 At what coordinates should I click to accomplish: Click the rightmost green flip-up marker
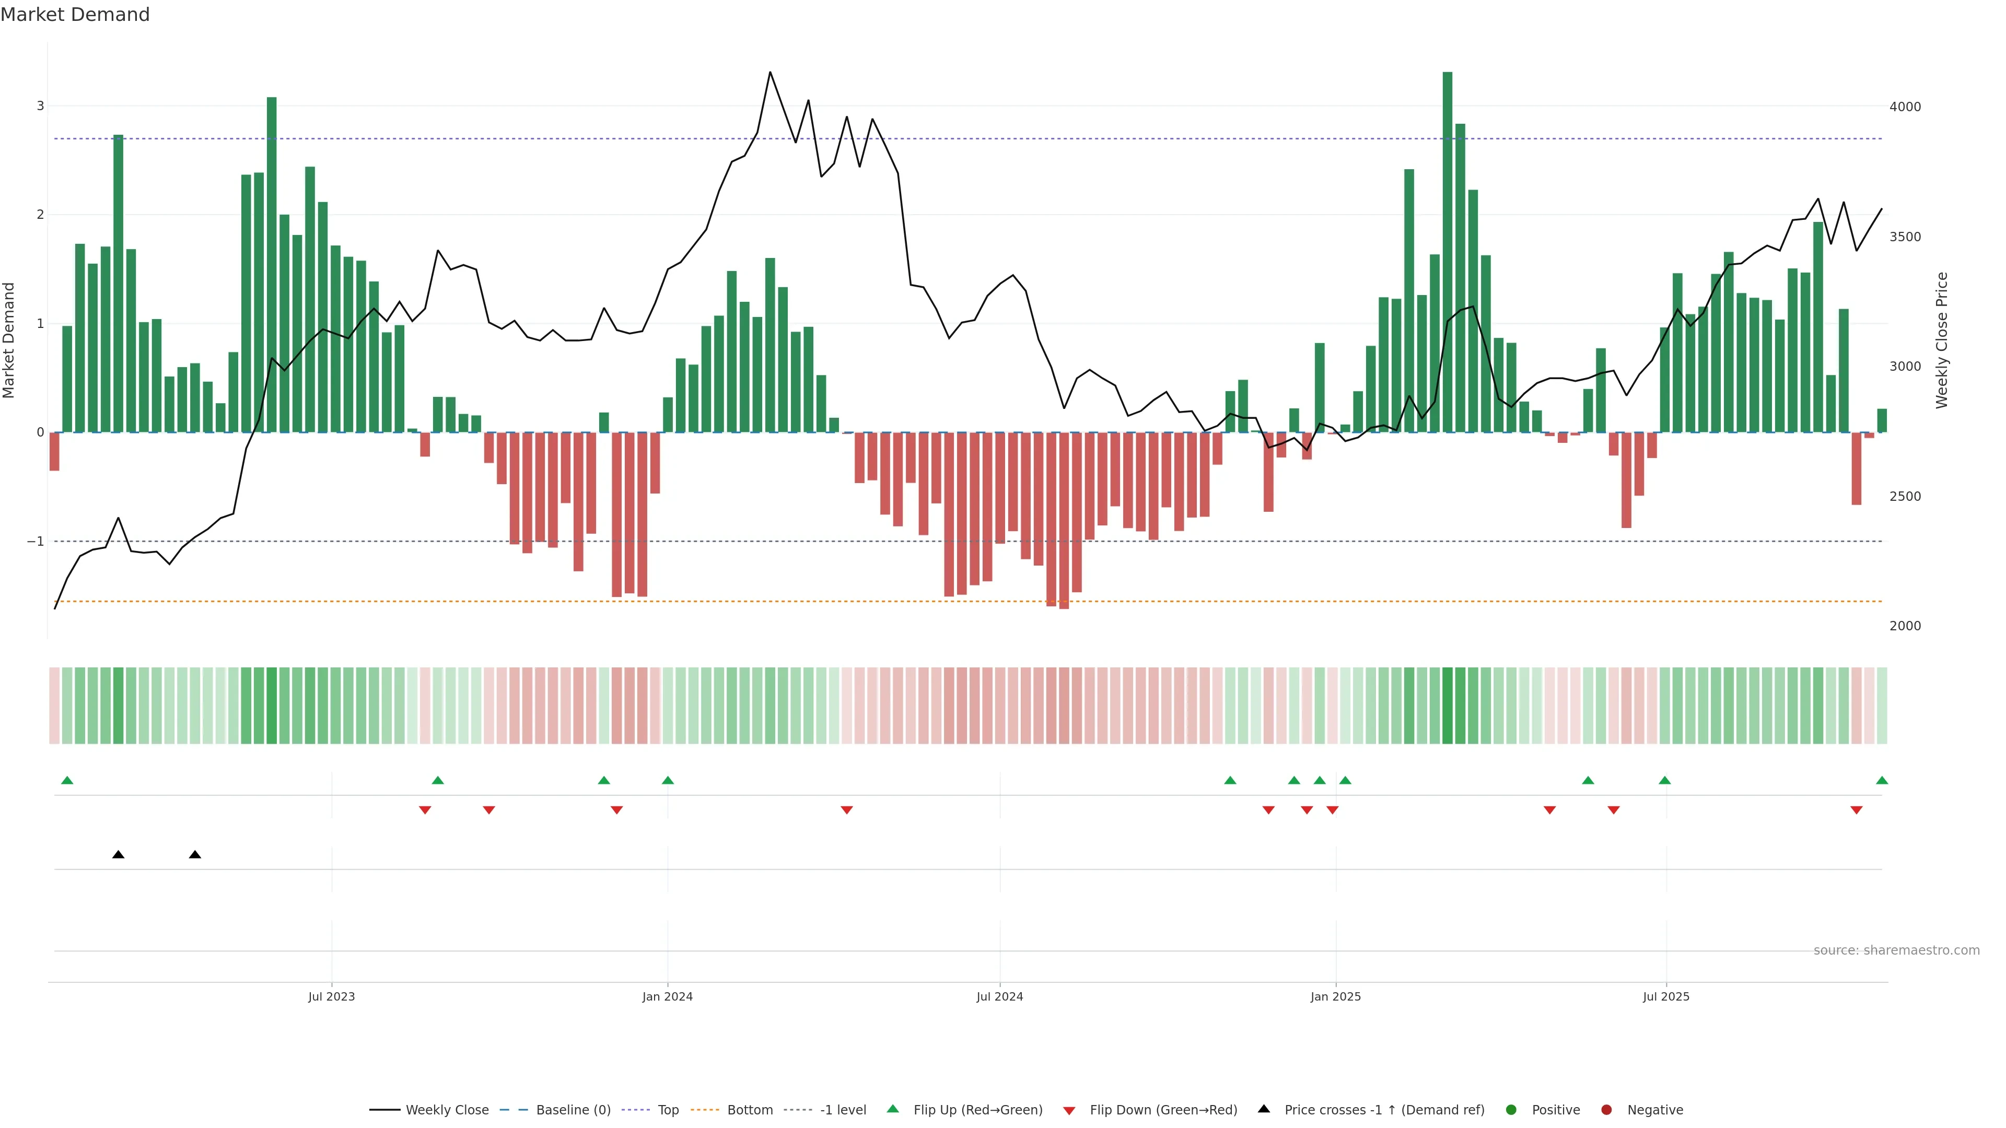click(x=1882, y=781)
